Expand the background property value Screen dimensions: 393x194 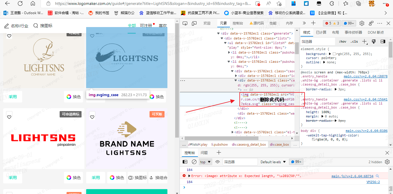[330, 54]
